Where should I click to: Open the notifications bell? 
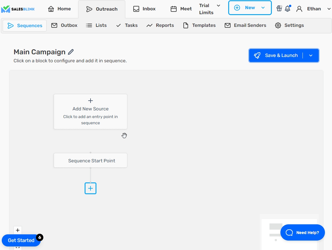[287, 9]
